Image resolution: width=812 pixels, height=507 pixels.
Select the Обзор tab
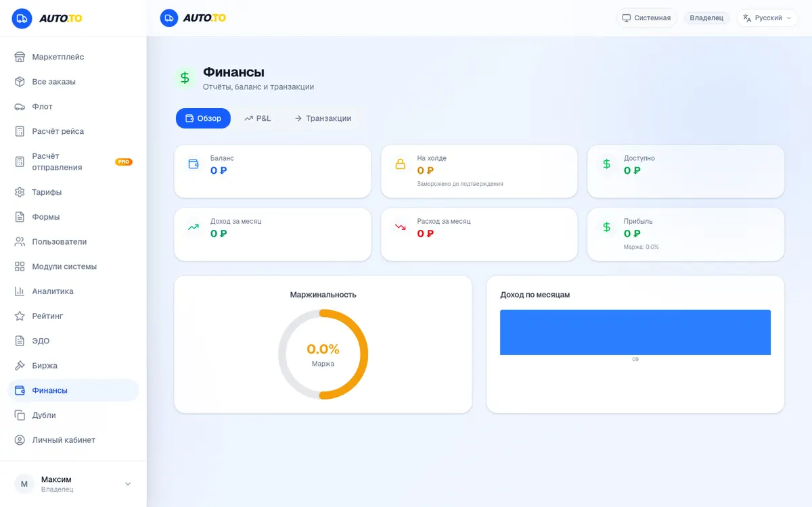[203, 118]
